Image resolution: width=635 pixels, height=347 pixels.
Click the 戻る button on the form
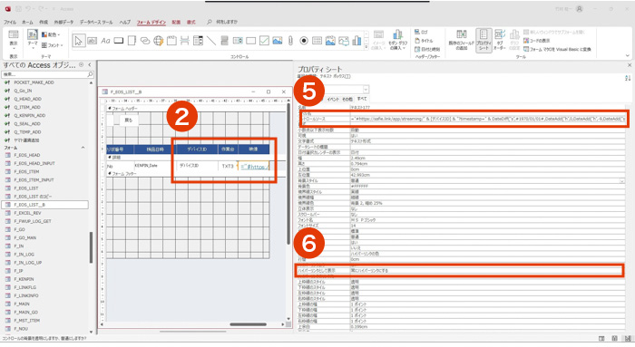click(x=129, y=120)
